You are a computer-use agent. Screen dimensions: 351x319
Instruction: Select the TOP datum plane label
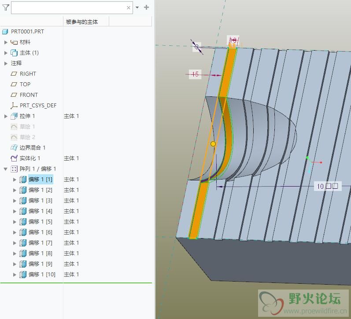pyautogui.click(x=25, y=84)
